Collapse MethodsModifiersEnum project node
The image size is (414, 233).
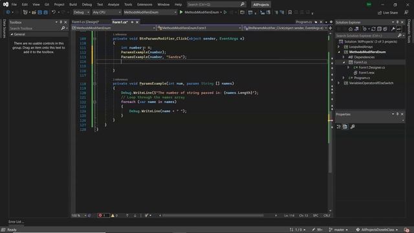tap(339, 52)
